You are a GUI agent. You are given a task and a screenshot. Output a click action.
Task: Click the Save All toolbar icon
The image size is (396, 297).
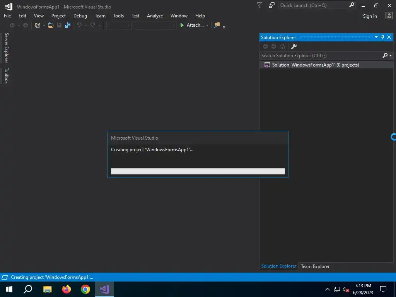click(x=68, y=25)
